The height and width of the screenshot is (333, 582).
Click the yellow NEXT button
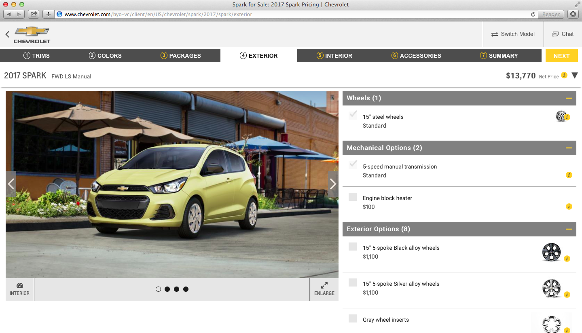tap(561, 56)
